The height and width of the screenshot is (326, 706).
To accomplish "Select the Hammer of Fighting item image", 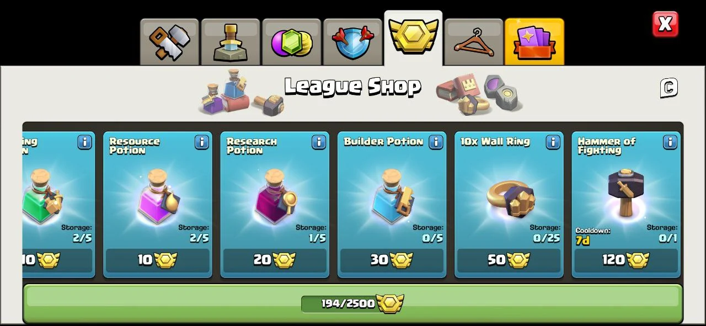I will tap(626, 192).
